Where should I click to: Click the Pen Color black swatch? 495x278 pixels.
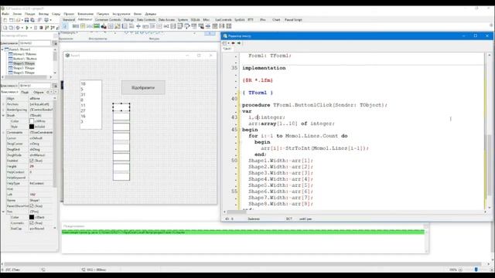click(32, 217)
